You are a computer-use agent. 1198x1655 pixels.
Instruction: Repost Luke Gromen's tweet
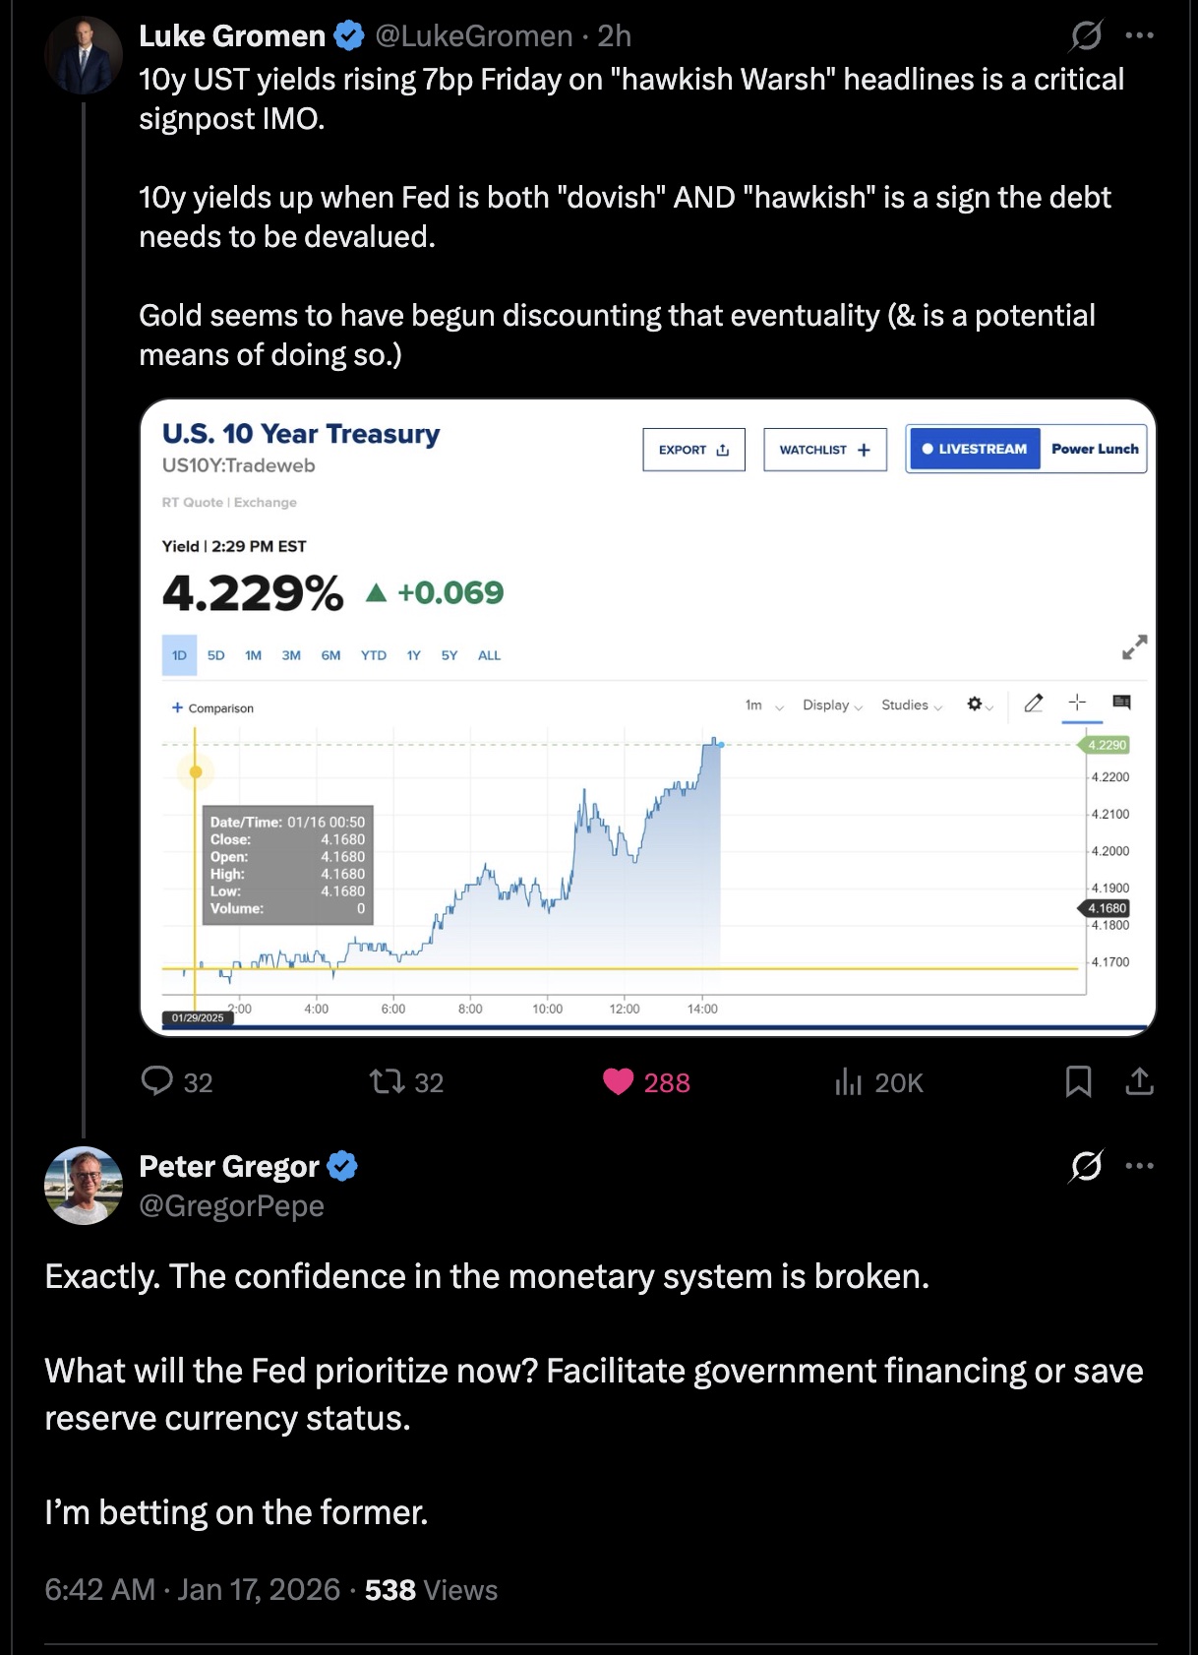pyautogui.click(x=387, y=1082)
